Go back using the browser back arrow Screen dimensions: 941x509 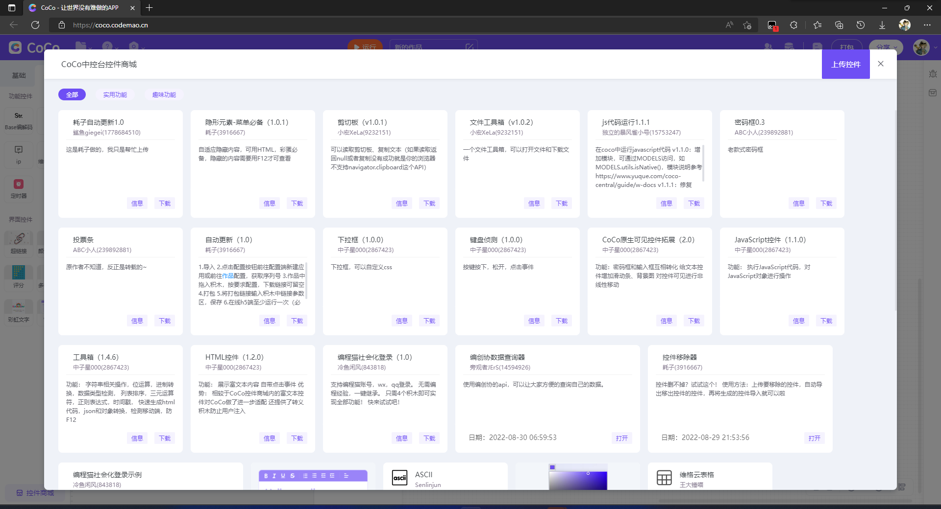[14, 25]
